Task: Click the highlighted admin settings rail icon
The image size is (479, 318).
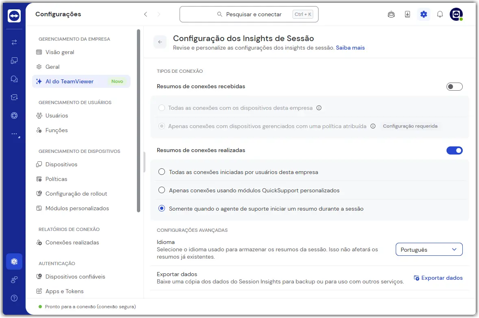Action: click(14, 261)
